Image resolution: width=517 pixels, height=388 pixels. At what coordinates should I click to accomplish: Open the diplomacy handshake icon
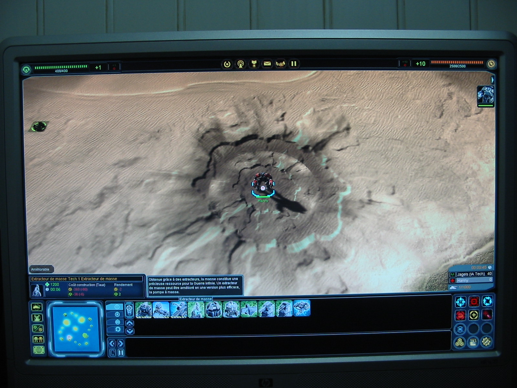(x=280, y=64)
